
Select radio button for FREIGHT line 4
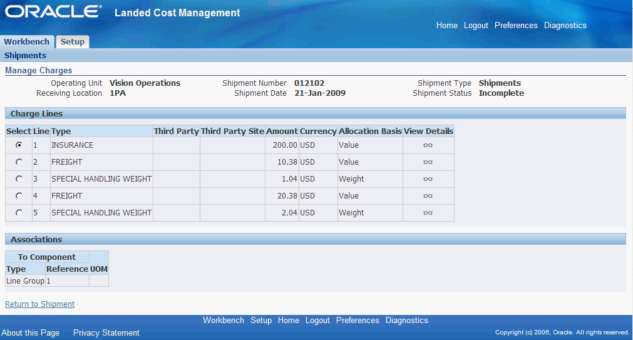click(x=19, y=195)
